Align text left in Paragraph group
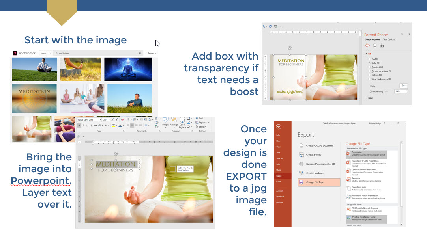This screenshot has width=427, height=238. tap(128, 125)
